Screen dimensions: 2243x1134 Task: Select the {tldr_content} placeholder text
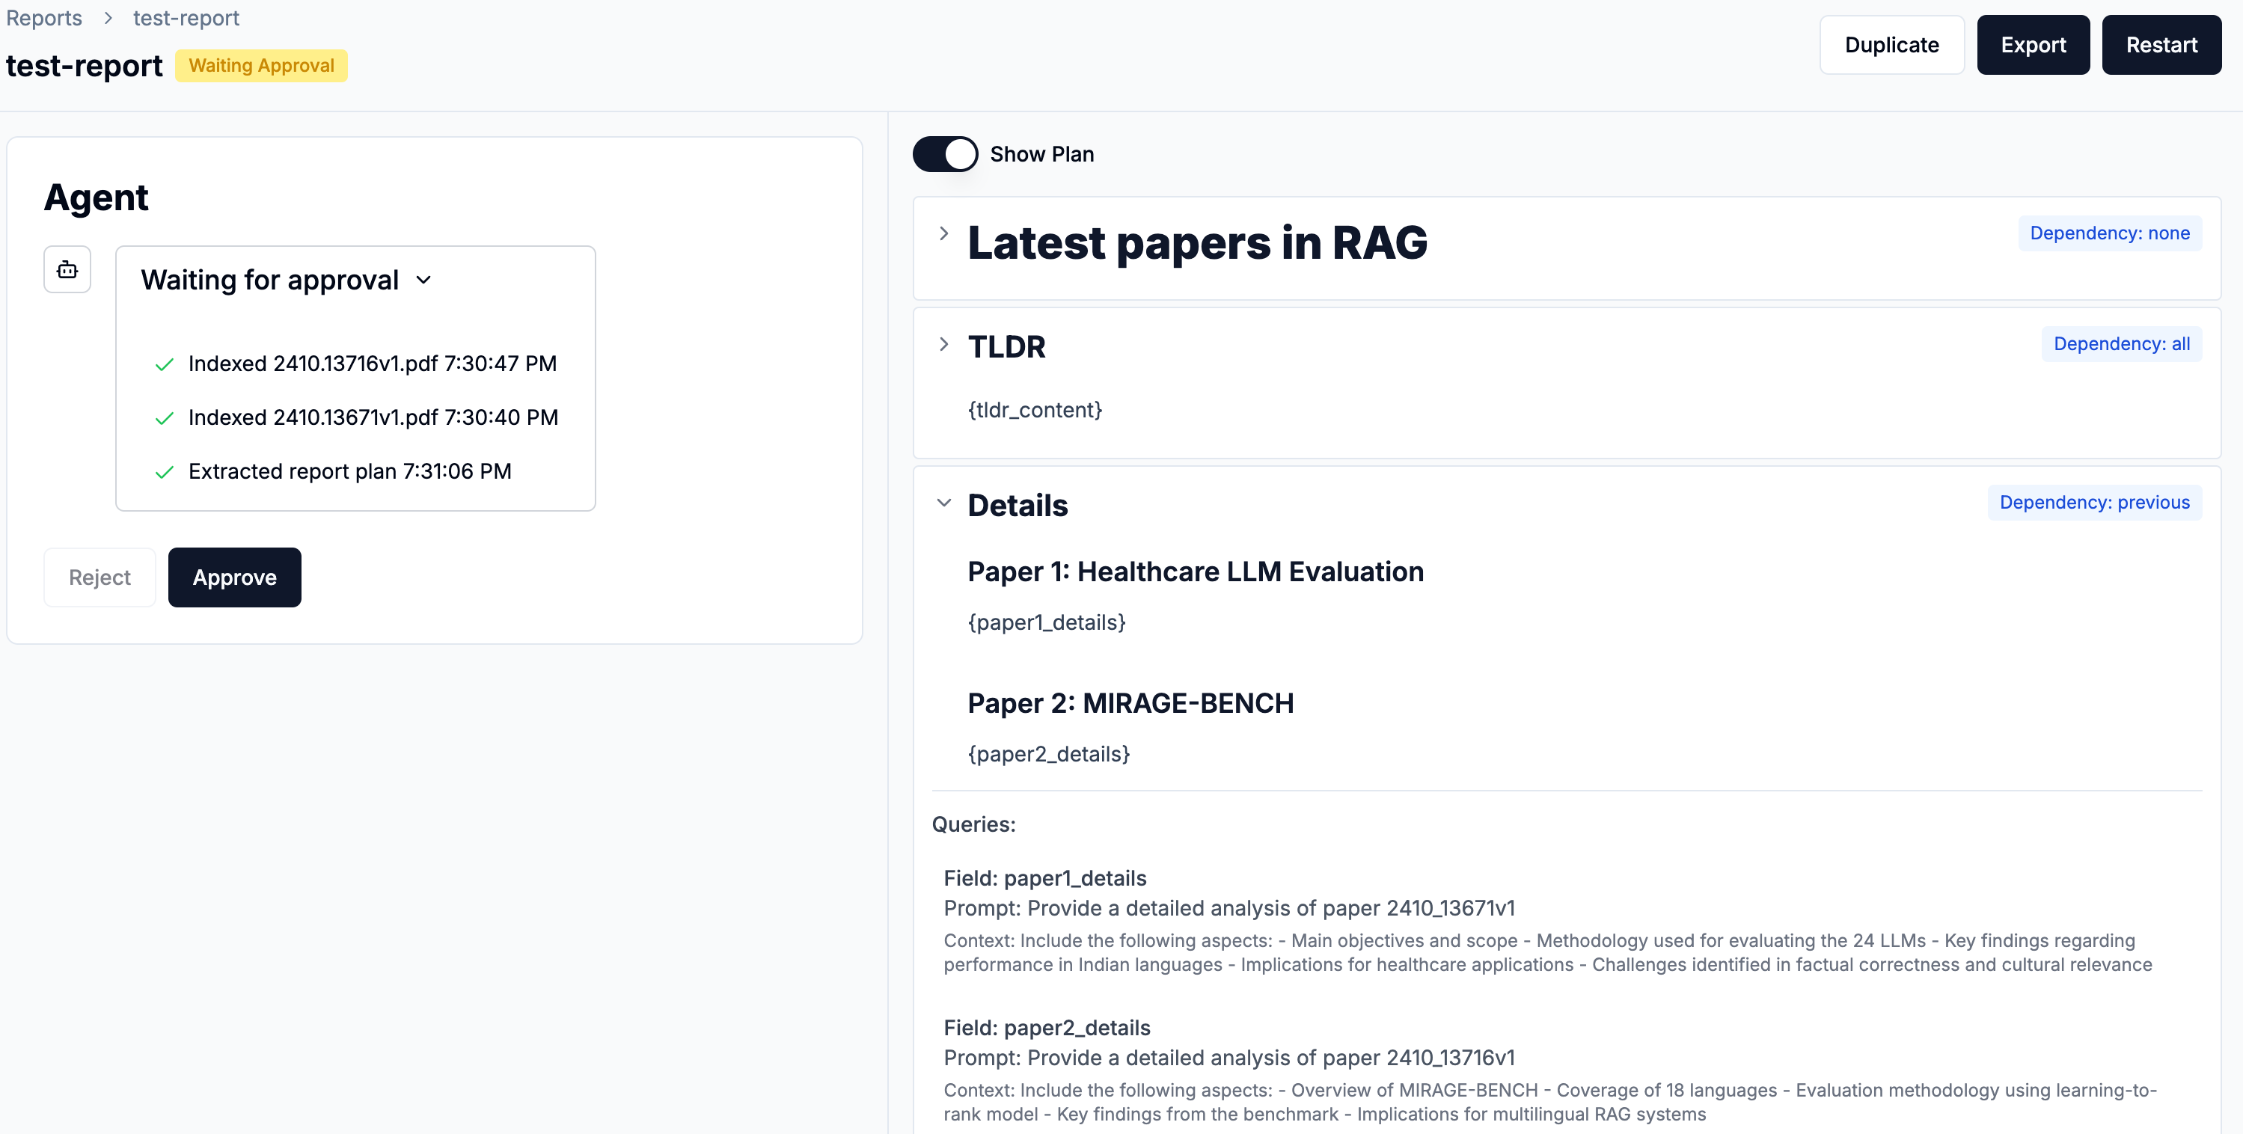[1035, 410]
